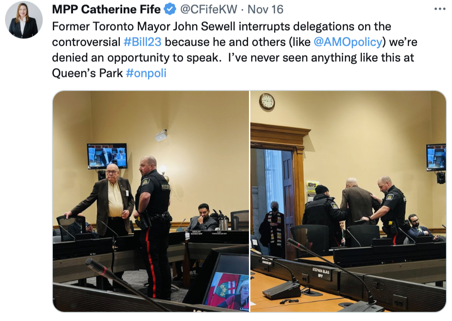Click the wall clock in the right photo
Screen dimensions: 452x321
(x=267, y=101)
